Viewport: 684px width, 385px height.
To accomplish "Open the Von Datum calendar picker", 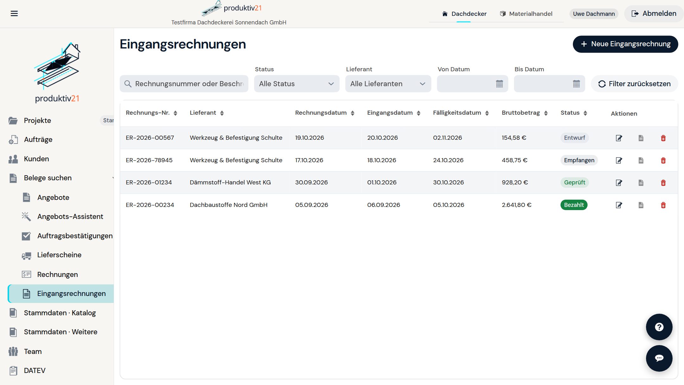I will (x=499, y=84).
